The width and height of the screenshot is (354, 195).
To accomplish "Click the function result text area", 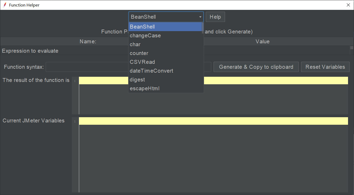I will (213, 95).
